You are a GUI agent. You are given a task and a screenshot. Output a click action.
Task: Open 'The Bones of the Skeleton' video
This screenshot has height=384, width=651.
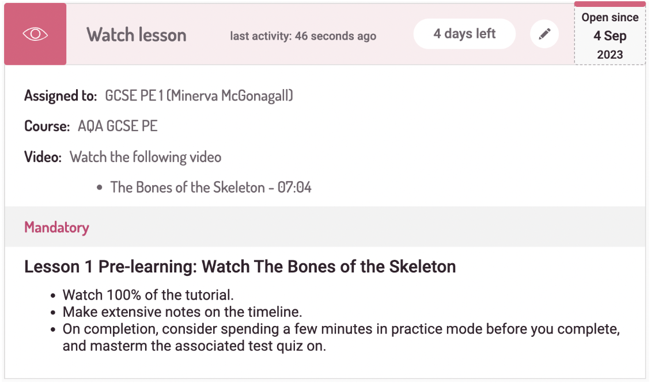pos(211,187)
